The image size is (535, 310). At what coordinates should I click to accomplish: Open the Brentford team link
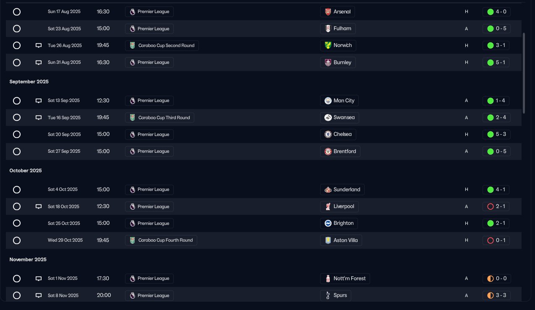tap(340, 151)
